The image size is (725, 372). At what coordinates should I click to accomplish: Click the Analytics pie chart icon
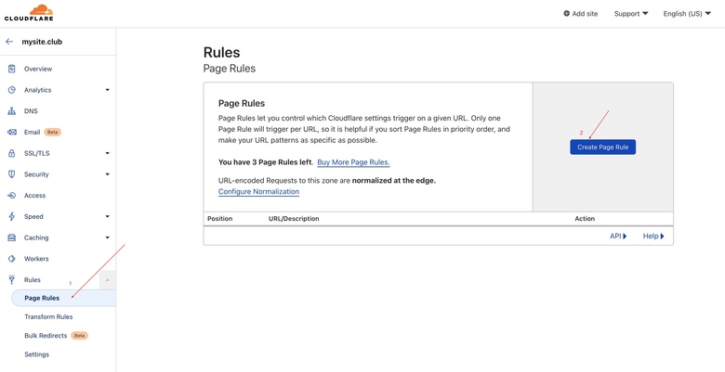(x=12, y=90)
